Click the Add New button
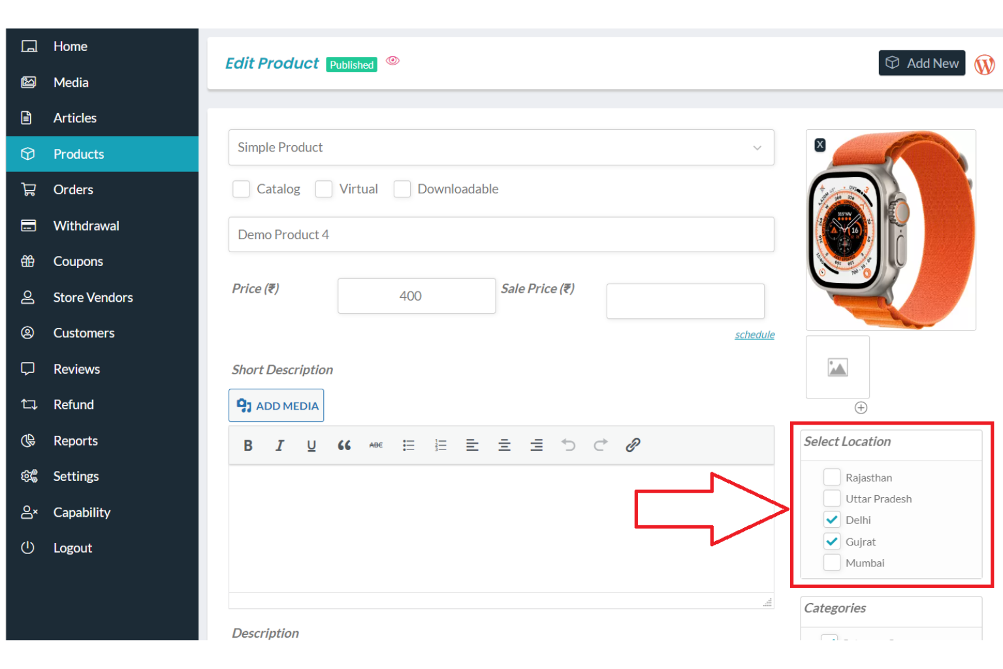Image resolution: width=1003 pixels, height=669 pixels. click(x=921, y=63)
